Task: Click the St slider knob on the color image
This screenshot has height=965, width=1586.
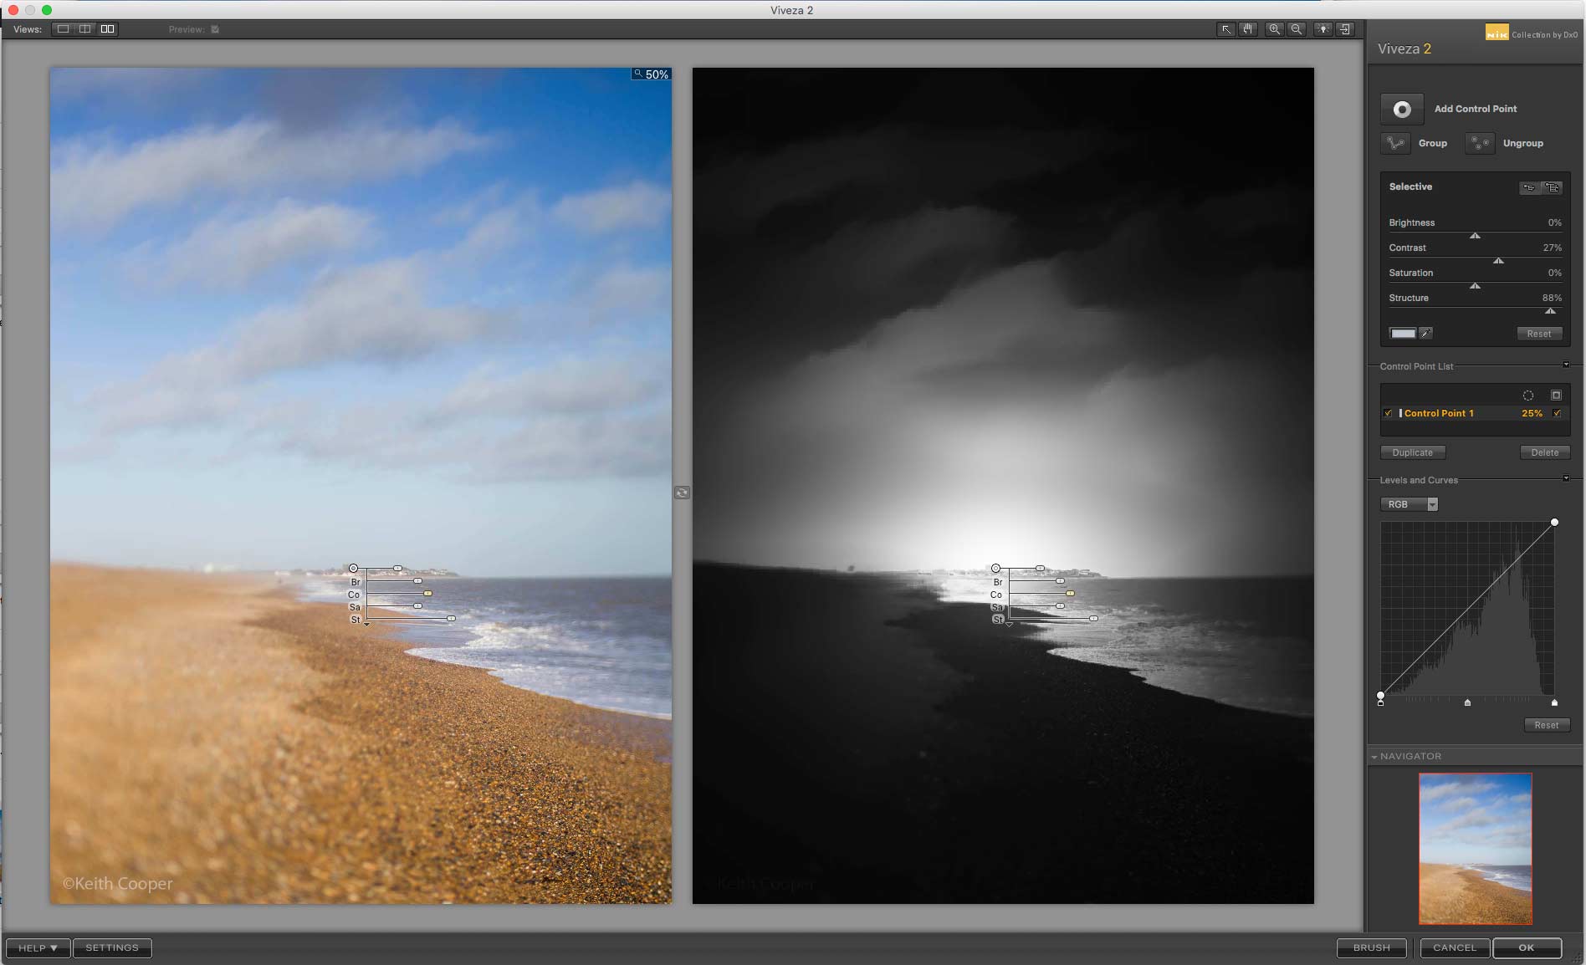Action: tap(451, 619)
